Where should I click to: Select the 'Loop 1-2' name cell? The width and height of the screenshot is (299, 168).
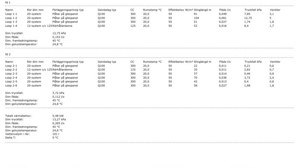(x=11, y=18)
